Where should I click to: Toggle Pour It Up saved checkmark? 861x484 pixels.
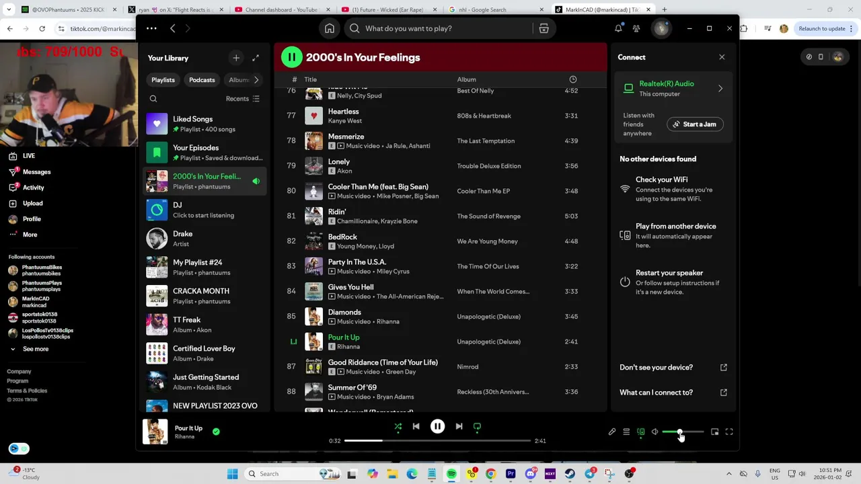tap(216, 432)
